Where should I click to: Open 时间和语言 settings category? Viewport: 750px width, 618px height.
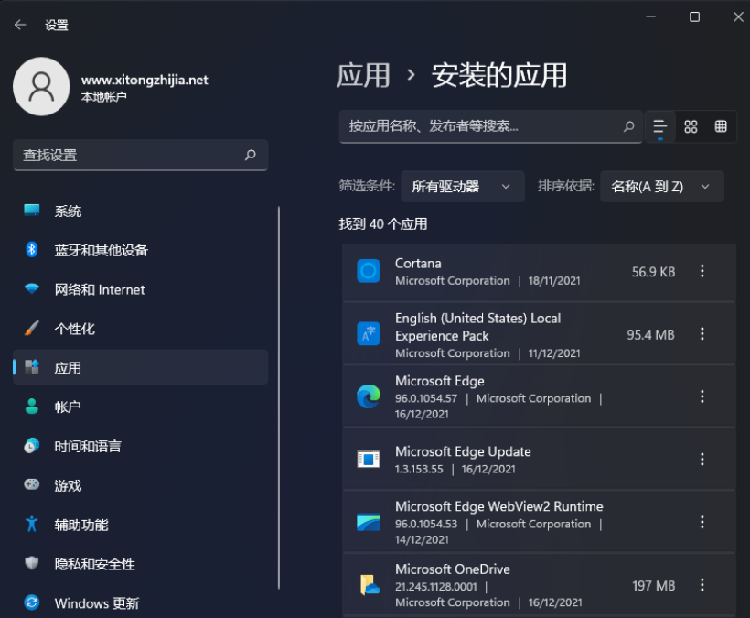[140, 446]
